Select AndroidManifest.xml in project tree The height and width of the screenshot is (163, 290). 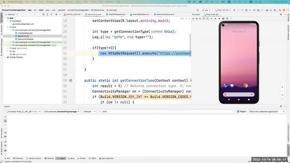[23, 24]
